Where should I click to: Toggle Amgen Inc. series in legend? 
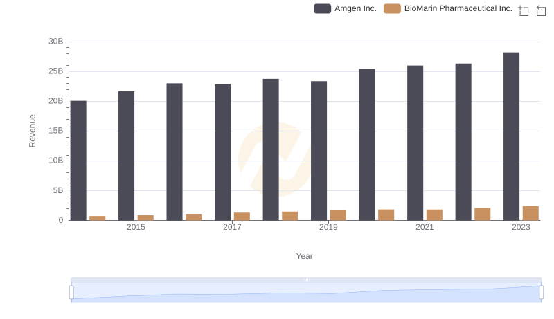point(345,8)
